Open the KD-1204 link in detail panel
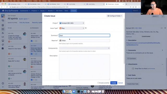This screenshot has height=94, width=167. 139,28
